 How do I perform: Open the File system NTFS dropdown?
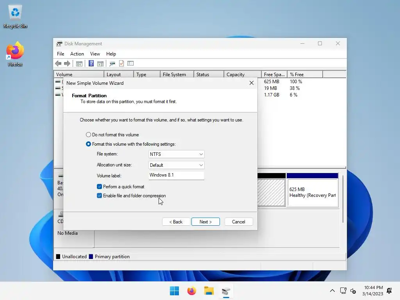(176, 154)
